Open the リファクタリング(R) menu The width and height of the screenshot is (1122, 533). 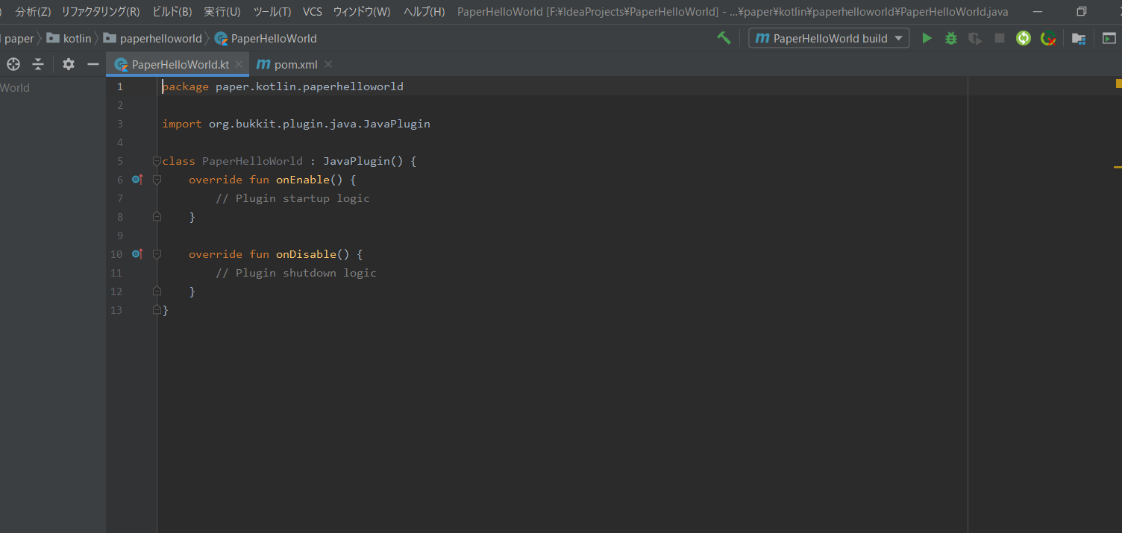click(x=101, y=12)
